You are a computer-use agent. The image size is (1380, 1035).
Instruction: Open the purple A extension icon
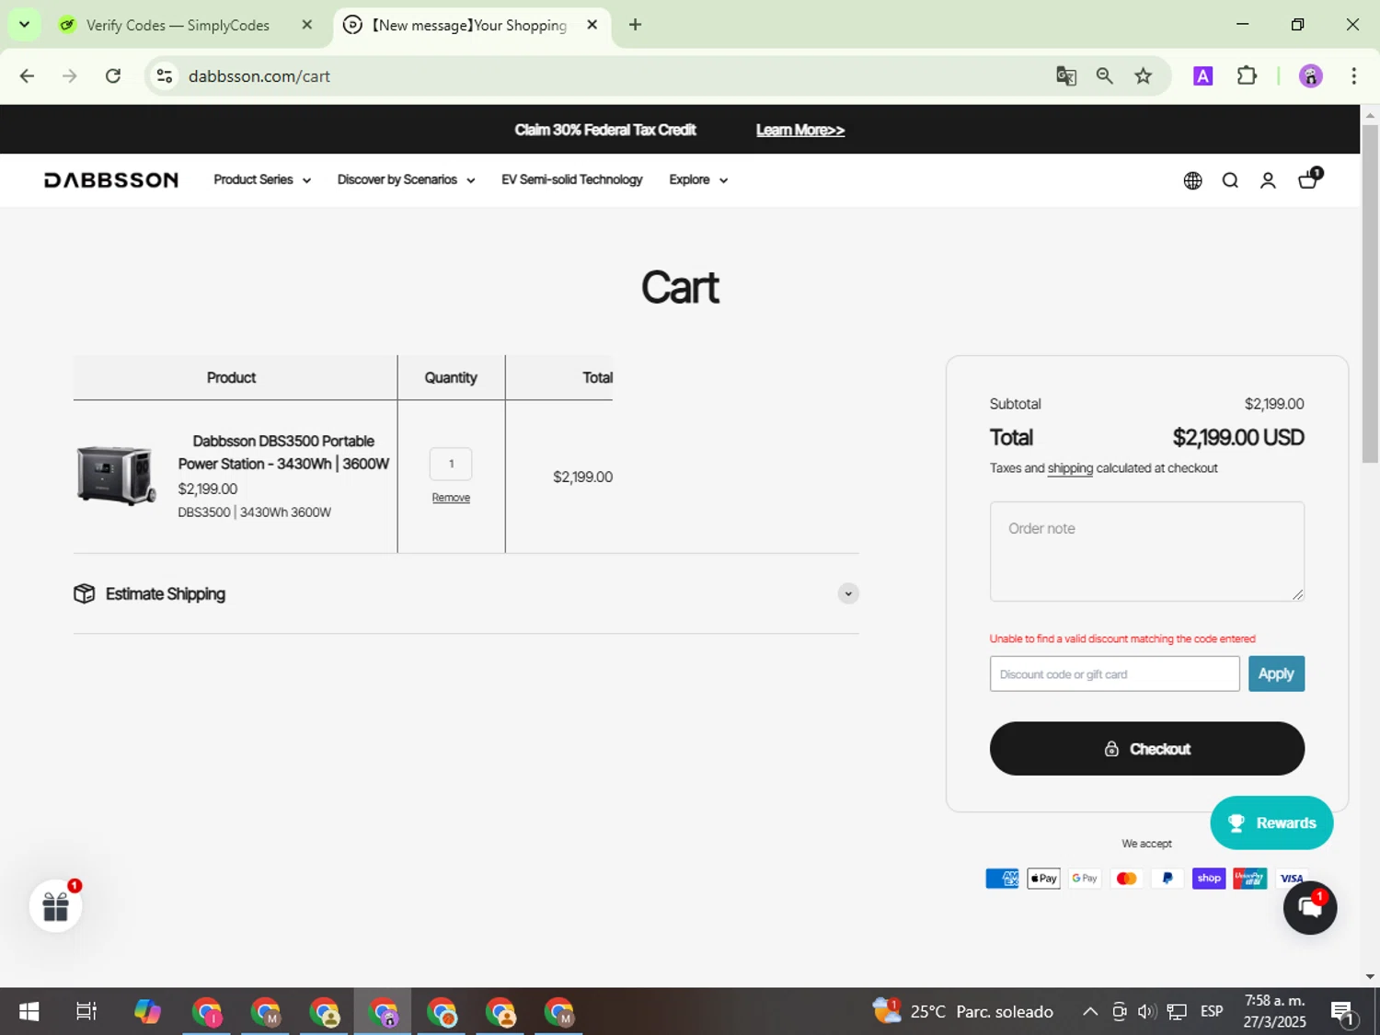coord(1202,76)
